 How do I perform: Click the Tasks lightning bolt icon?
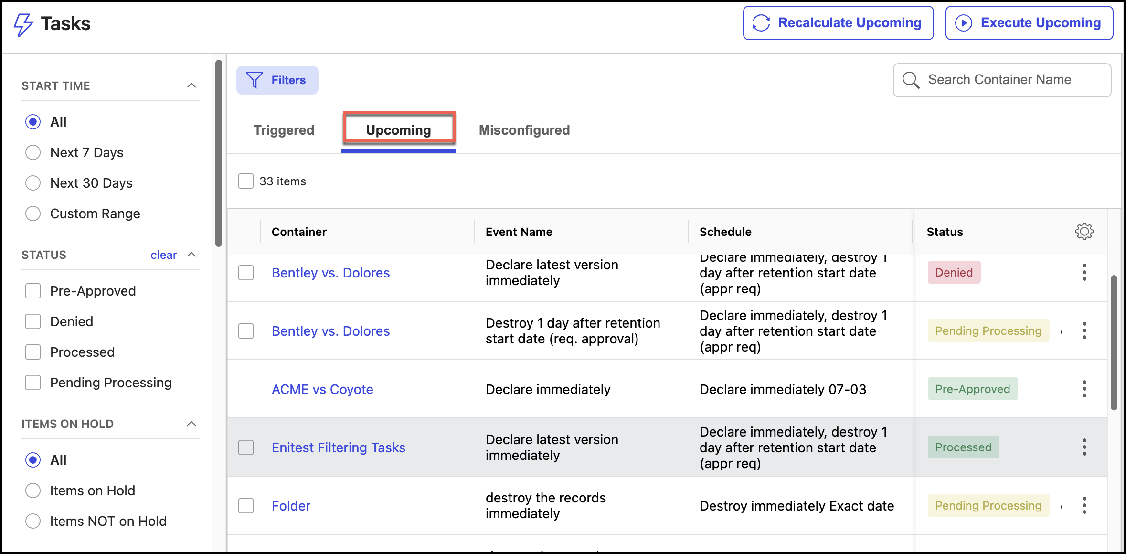pos(23,24)
